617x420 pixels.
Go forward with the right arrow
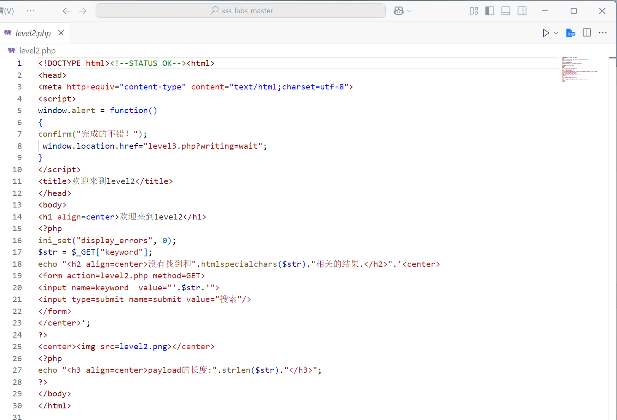tap(83, 11)
